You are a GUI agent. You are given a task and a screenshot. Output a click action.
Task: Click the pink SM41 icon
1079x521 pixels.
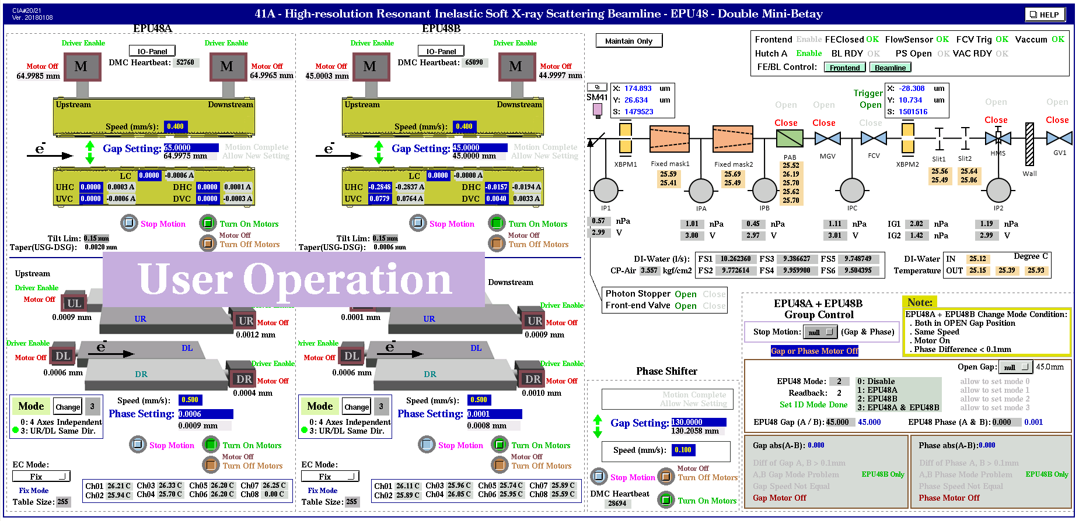coord(597,110)
